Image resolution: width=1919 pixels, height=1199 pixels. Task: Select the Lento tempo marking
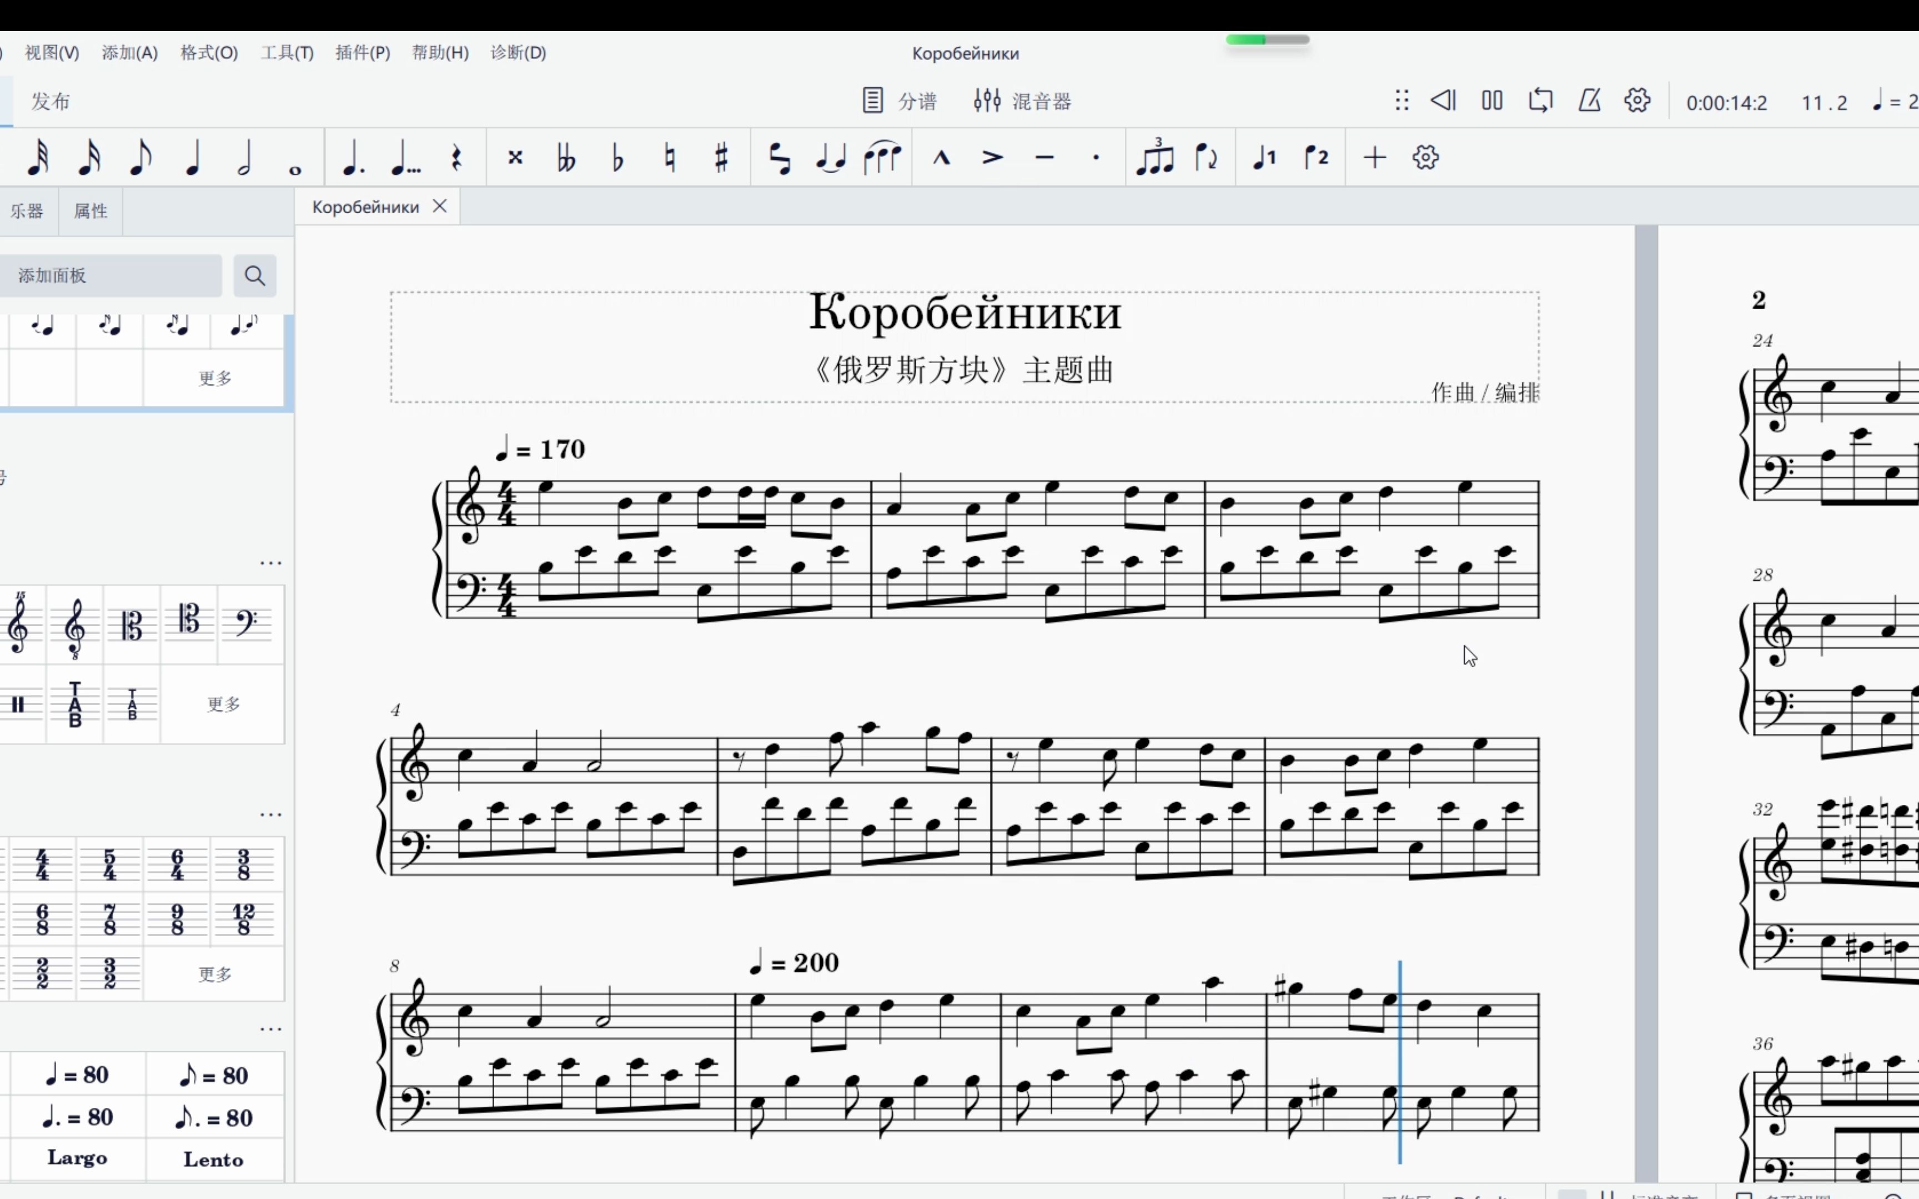coord(213,1158)
